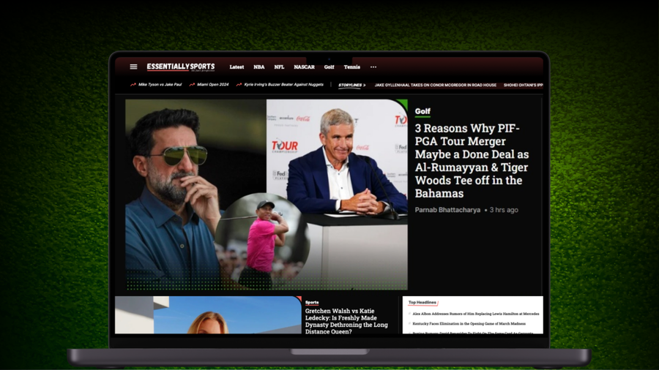The image size is (659, 370).
Task: Click trending arrow icon beside Miami Open 2024
Action: pyautogui.click(x=192, y=85)
